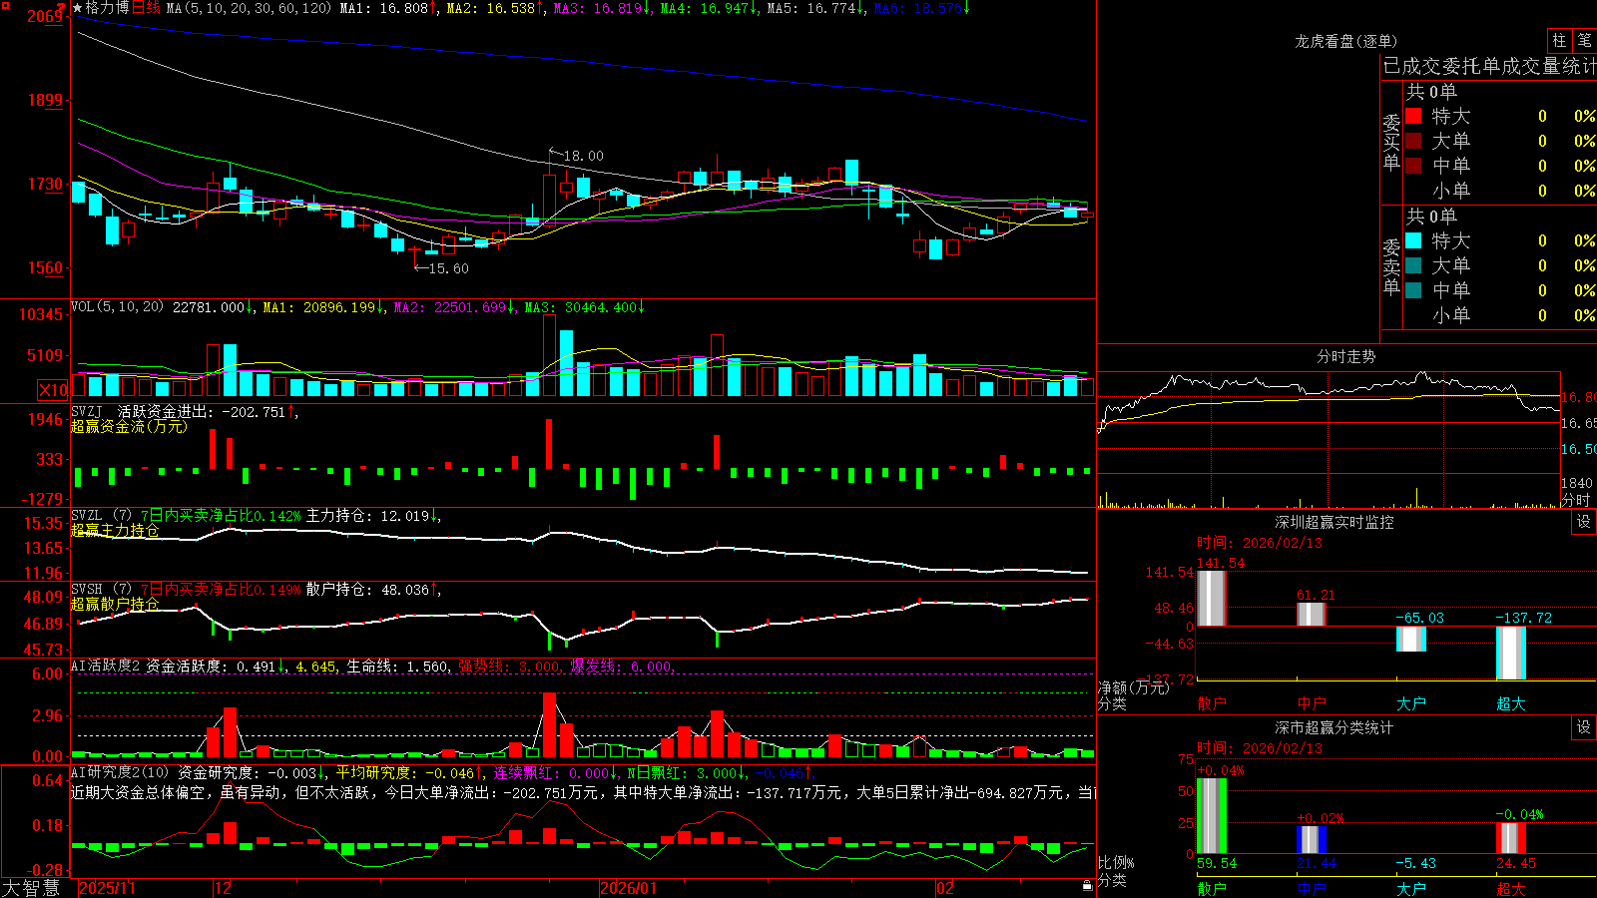1597x898 pixels.
Task: Open 设 settings for 深市超赢分类统计
Action: pyautogui.click(x=1584, y=727)
